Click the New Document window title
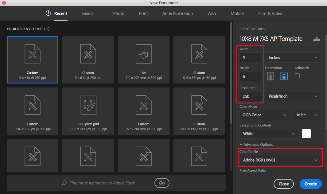Screen dimensions: 327x194 pyautogui.click(x=164, y=3)
